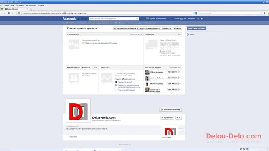Open the Правка menu
The height and width of the screenshot is (151, 269).
pyautogui.click(x=6, y=5)
